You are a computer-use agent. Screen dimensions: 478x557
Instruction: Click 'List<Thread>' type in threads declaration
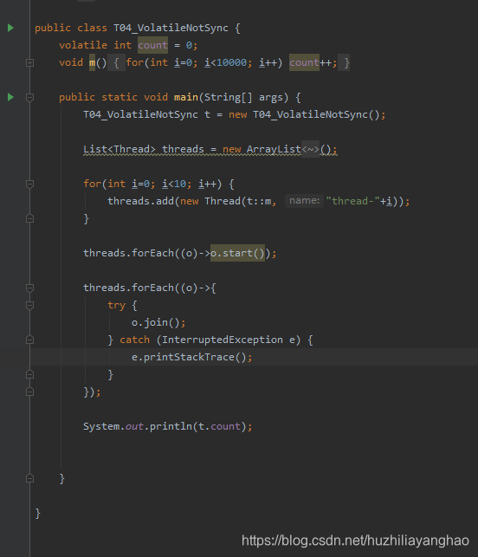[x=119, y=149]
